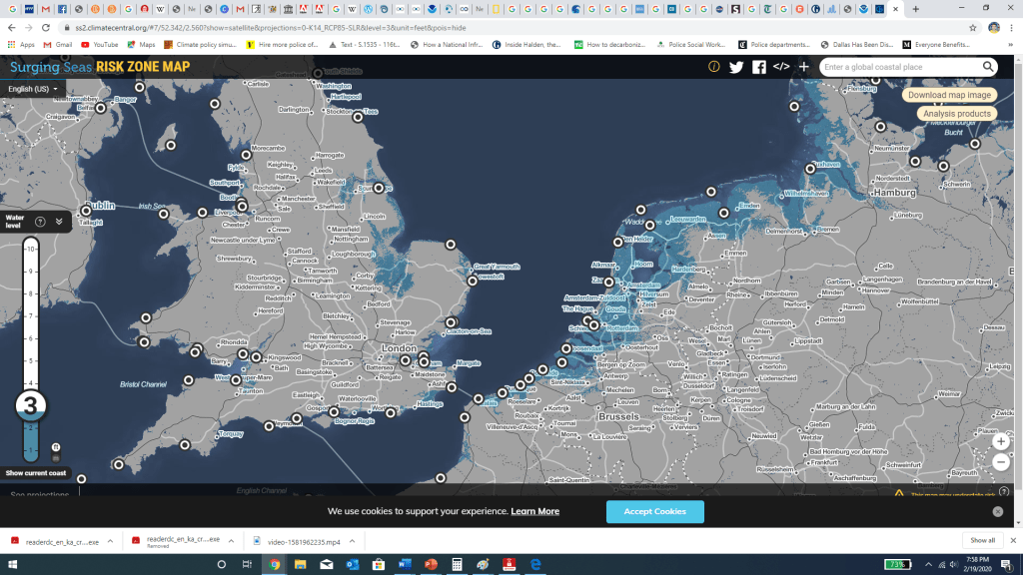
Task: Set water level slider to 10
Action: pyautogui.click(x=31, y=249)
